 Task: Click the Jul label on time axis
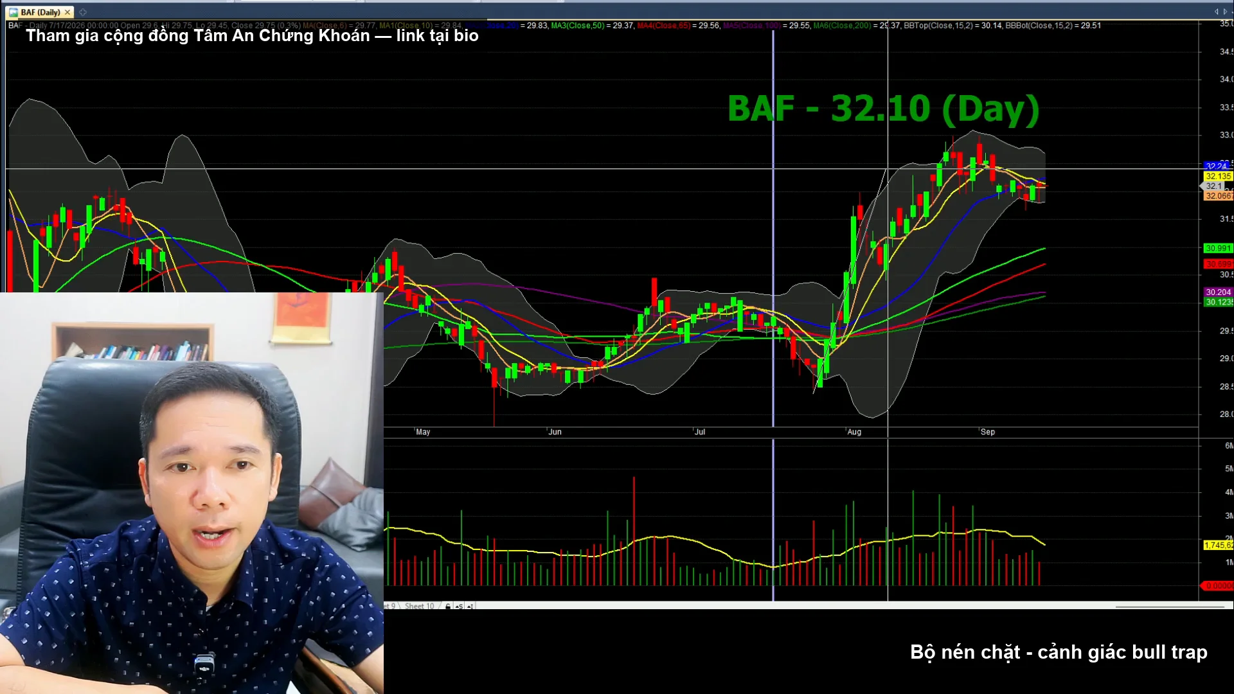click(700, 432)
